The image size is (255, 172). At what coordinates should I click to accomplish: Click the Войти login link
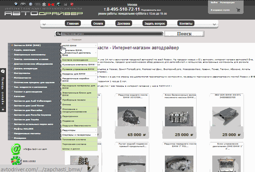(x=214, y=2)
